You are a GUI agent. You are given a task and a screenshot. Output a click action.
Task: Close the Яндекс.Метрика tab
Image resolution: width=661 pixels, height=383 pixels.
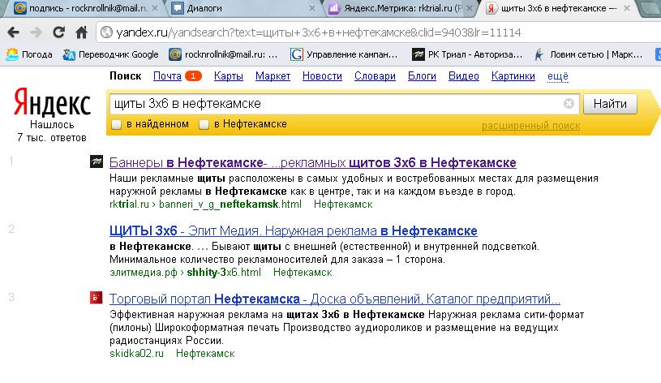470,8
